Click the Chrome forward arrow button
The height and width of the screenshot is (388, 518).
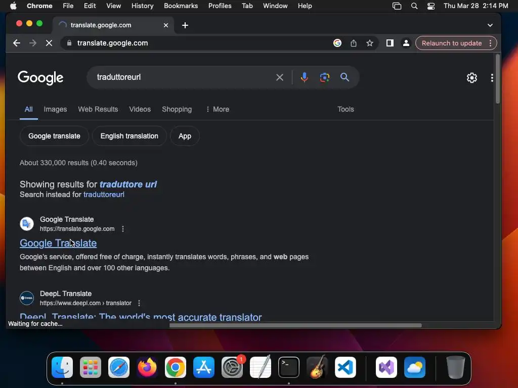33,43
